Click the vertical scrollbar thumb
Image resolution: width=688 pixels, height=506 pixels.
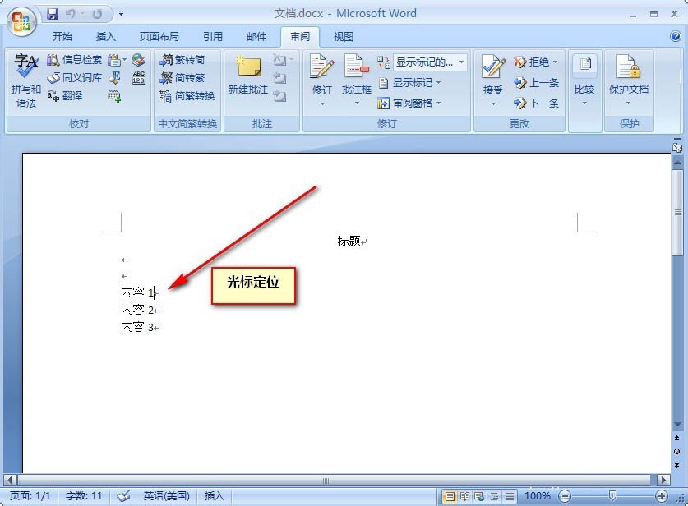[x=677, y=212]
